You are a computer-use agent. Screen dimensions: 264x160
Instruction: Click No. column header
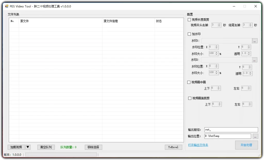pyautogui.click(x=14, y=21)
